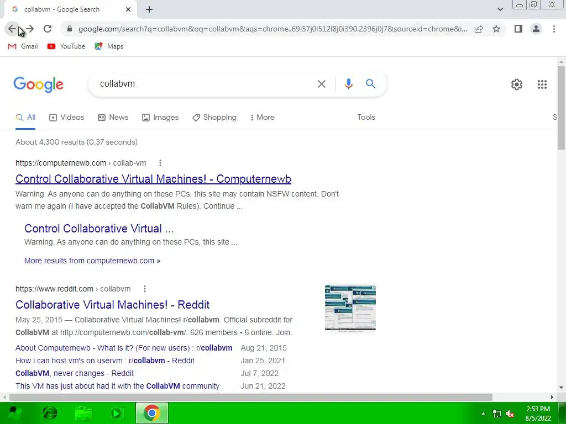Click the https://www.reddit.com › collabvm URL text

[73, 289]
